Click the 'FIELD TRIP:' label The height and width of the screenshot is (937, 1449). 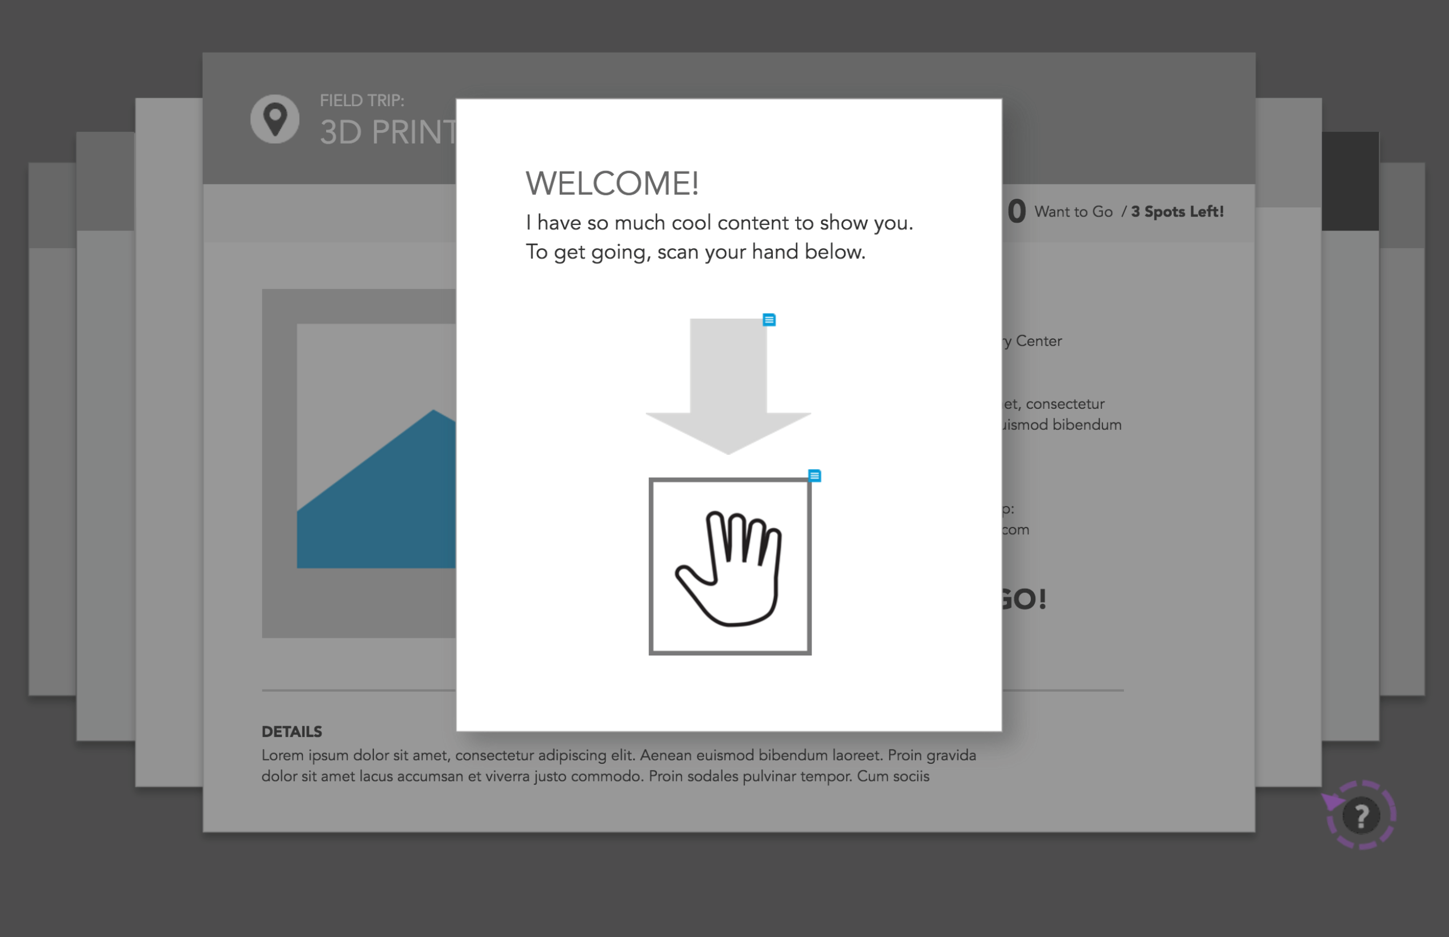pyautogui.click(x=361, y=101)
